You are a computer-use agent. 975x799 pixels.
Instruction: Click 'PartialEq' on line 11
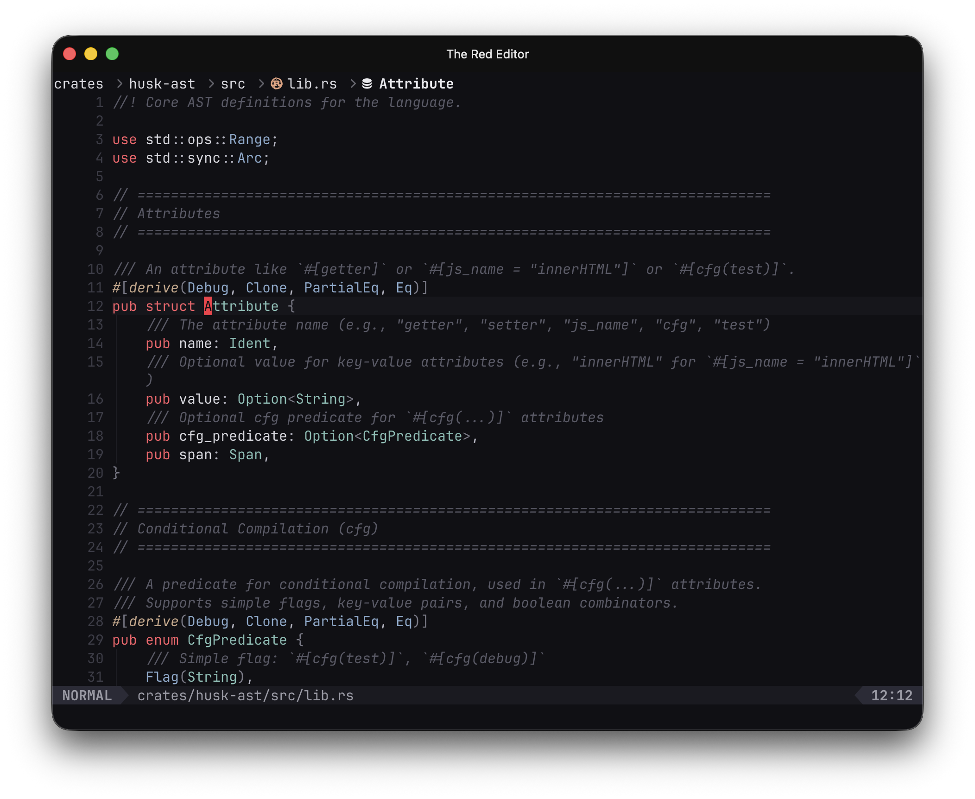coord(341,288)
